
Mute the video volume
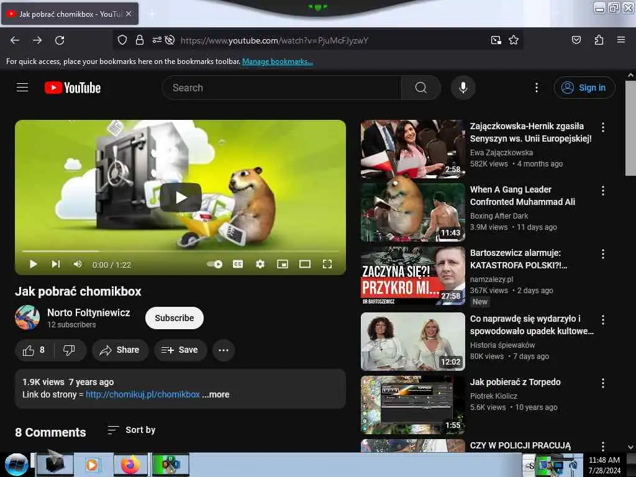78,265
